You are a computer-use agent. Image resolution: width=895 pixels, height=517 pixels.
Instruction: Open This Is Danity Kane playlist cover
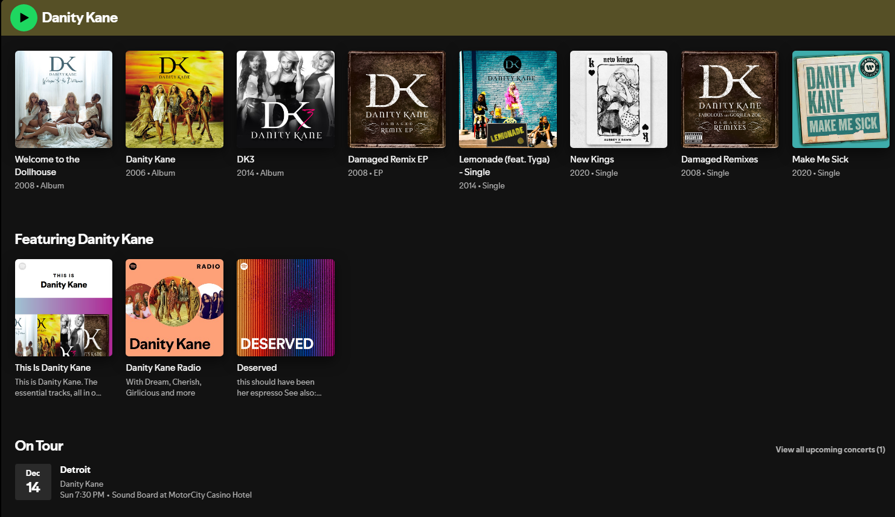click(63, 307)
